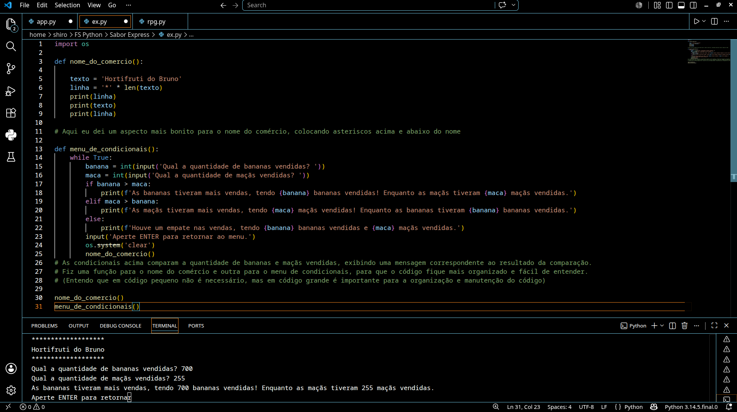Open the menu bar overflow ellipsis
737x412 pixels.
(129, 5)
